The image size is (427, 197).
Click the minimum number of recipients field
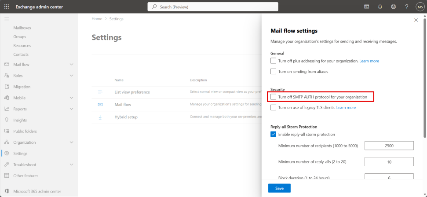389,146
